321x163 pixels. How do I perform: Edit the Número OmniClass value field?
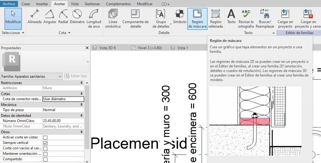point(63,121)
